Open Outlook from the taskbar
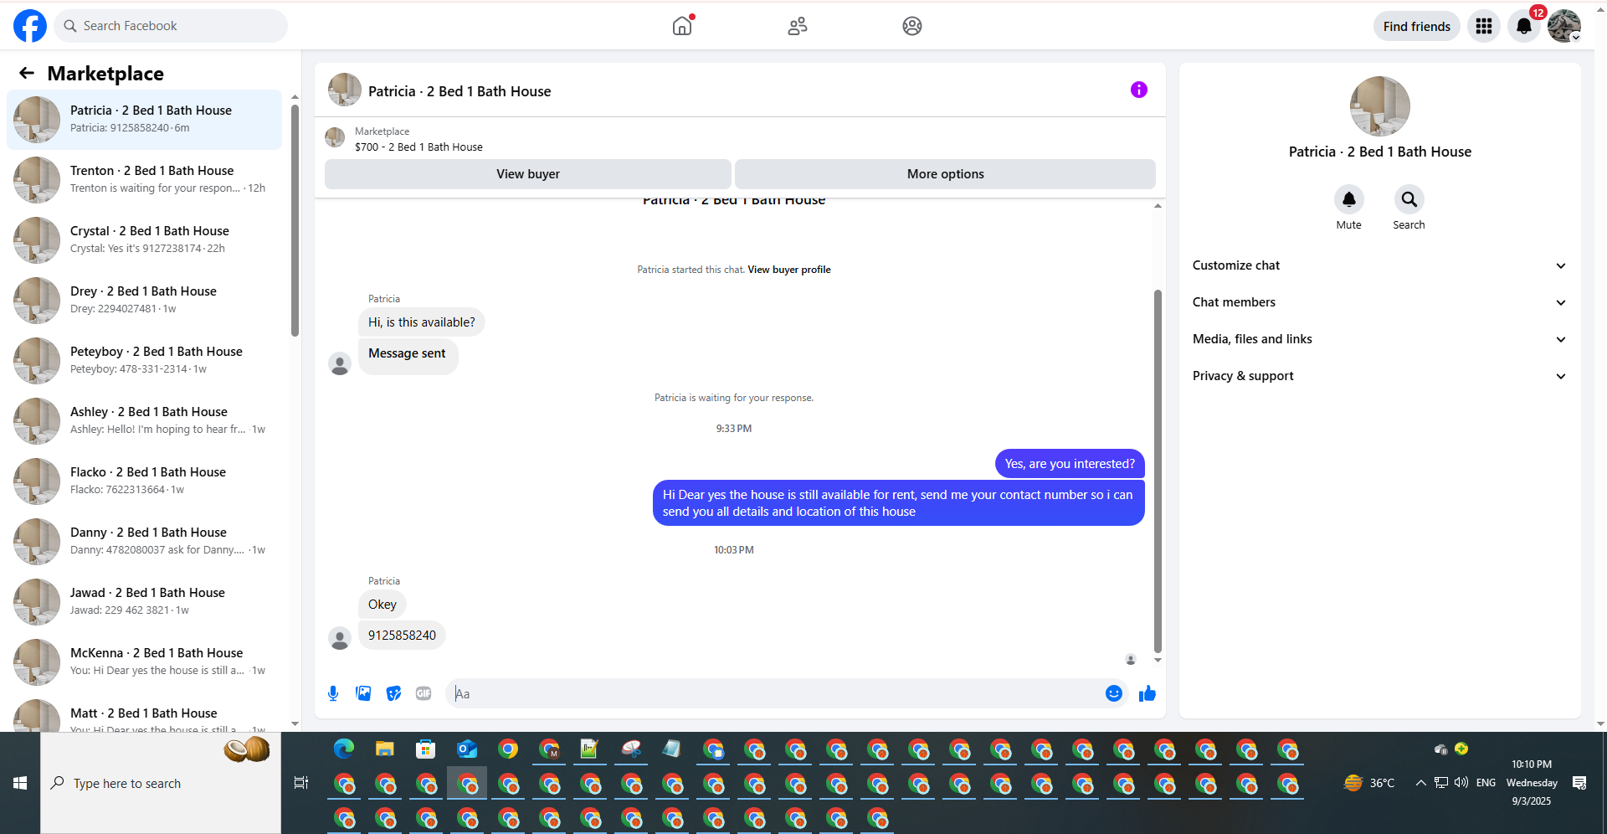This screenshot has width=1607, height=834. 467,749
